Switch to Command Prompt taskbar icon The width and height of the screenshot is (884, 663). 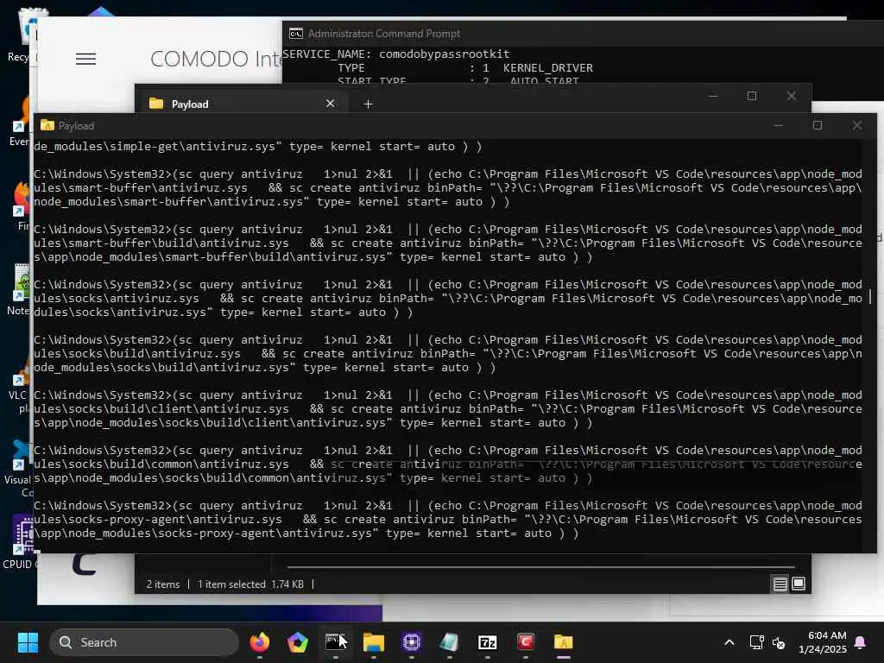click(335, 642)
